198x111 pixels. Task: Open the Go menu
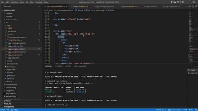tap(27, 2)
